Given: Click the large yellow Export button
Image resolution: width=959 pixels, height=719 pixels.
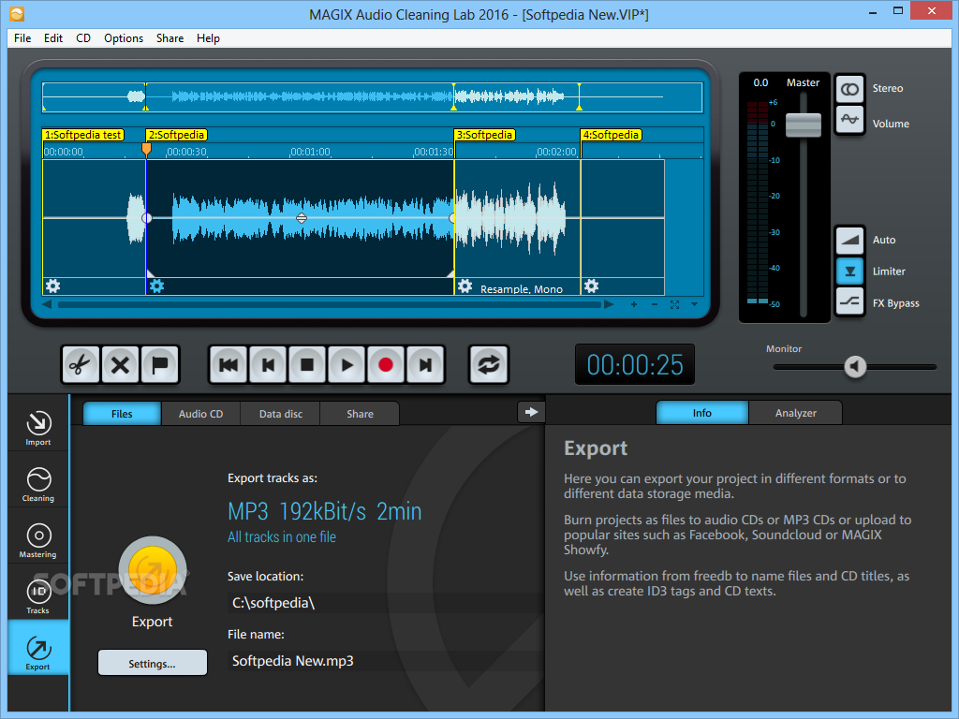Looking at the screenshot, I should pyautogui.click(x=153, y=570).
